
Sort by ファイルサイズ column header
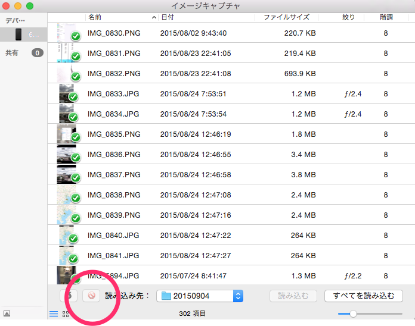(287, 17)
